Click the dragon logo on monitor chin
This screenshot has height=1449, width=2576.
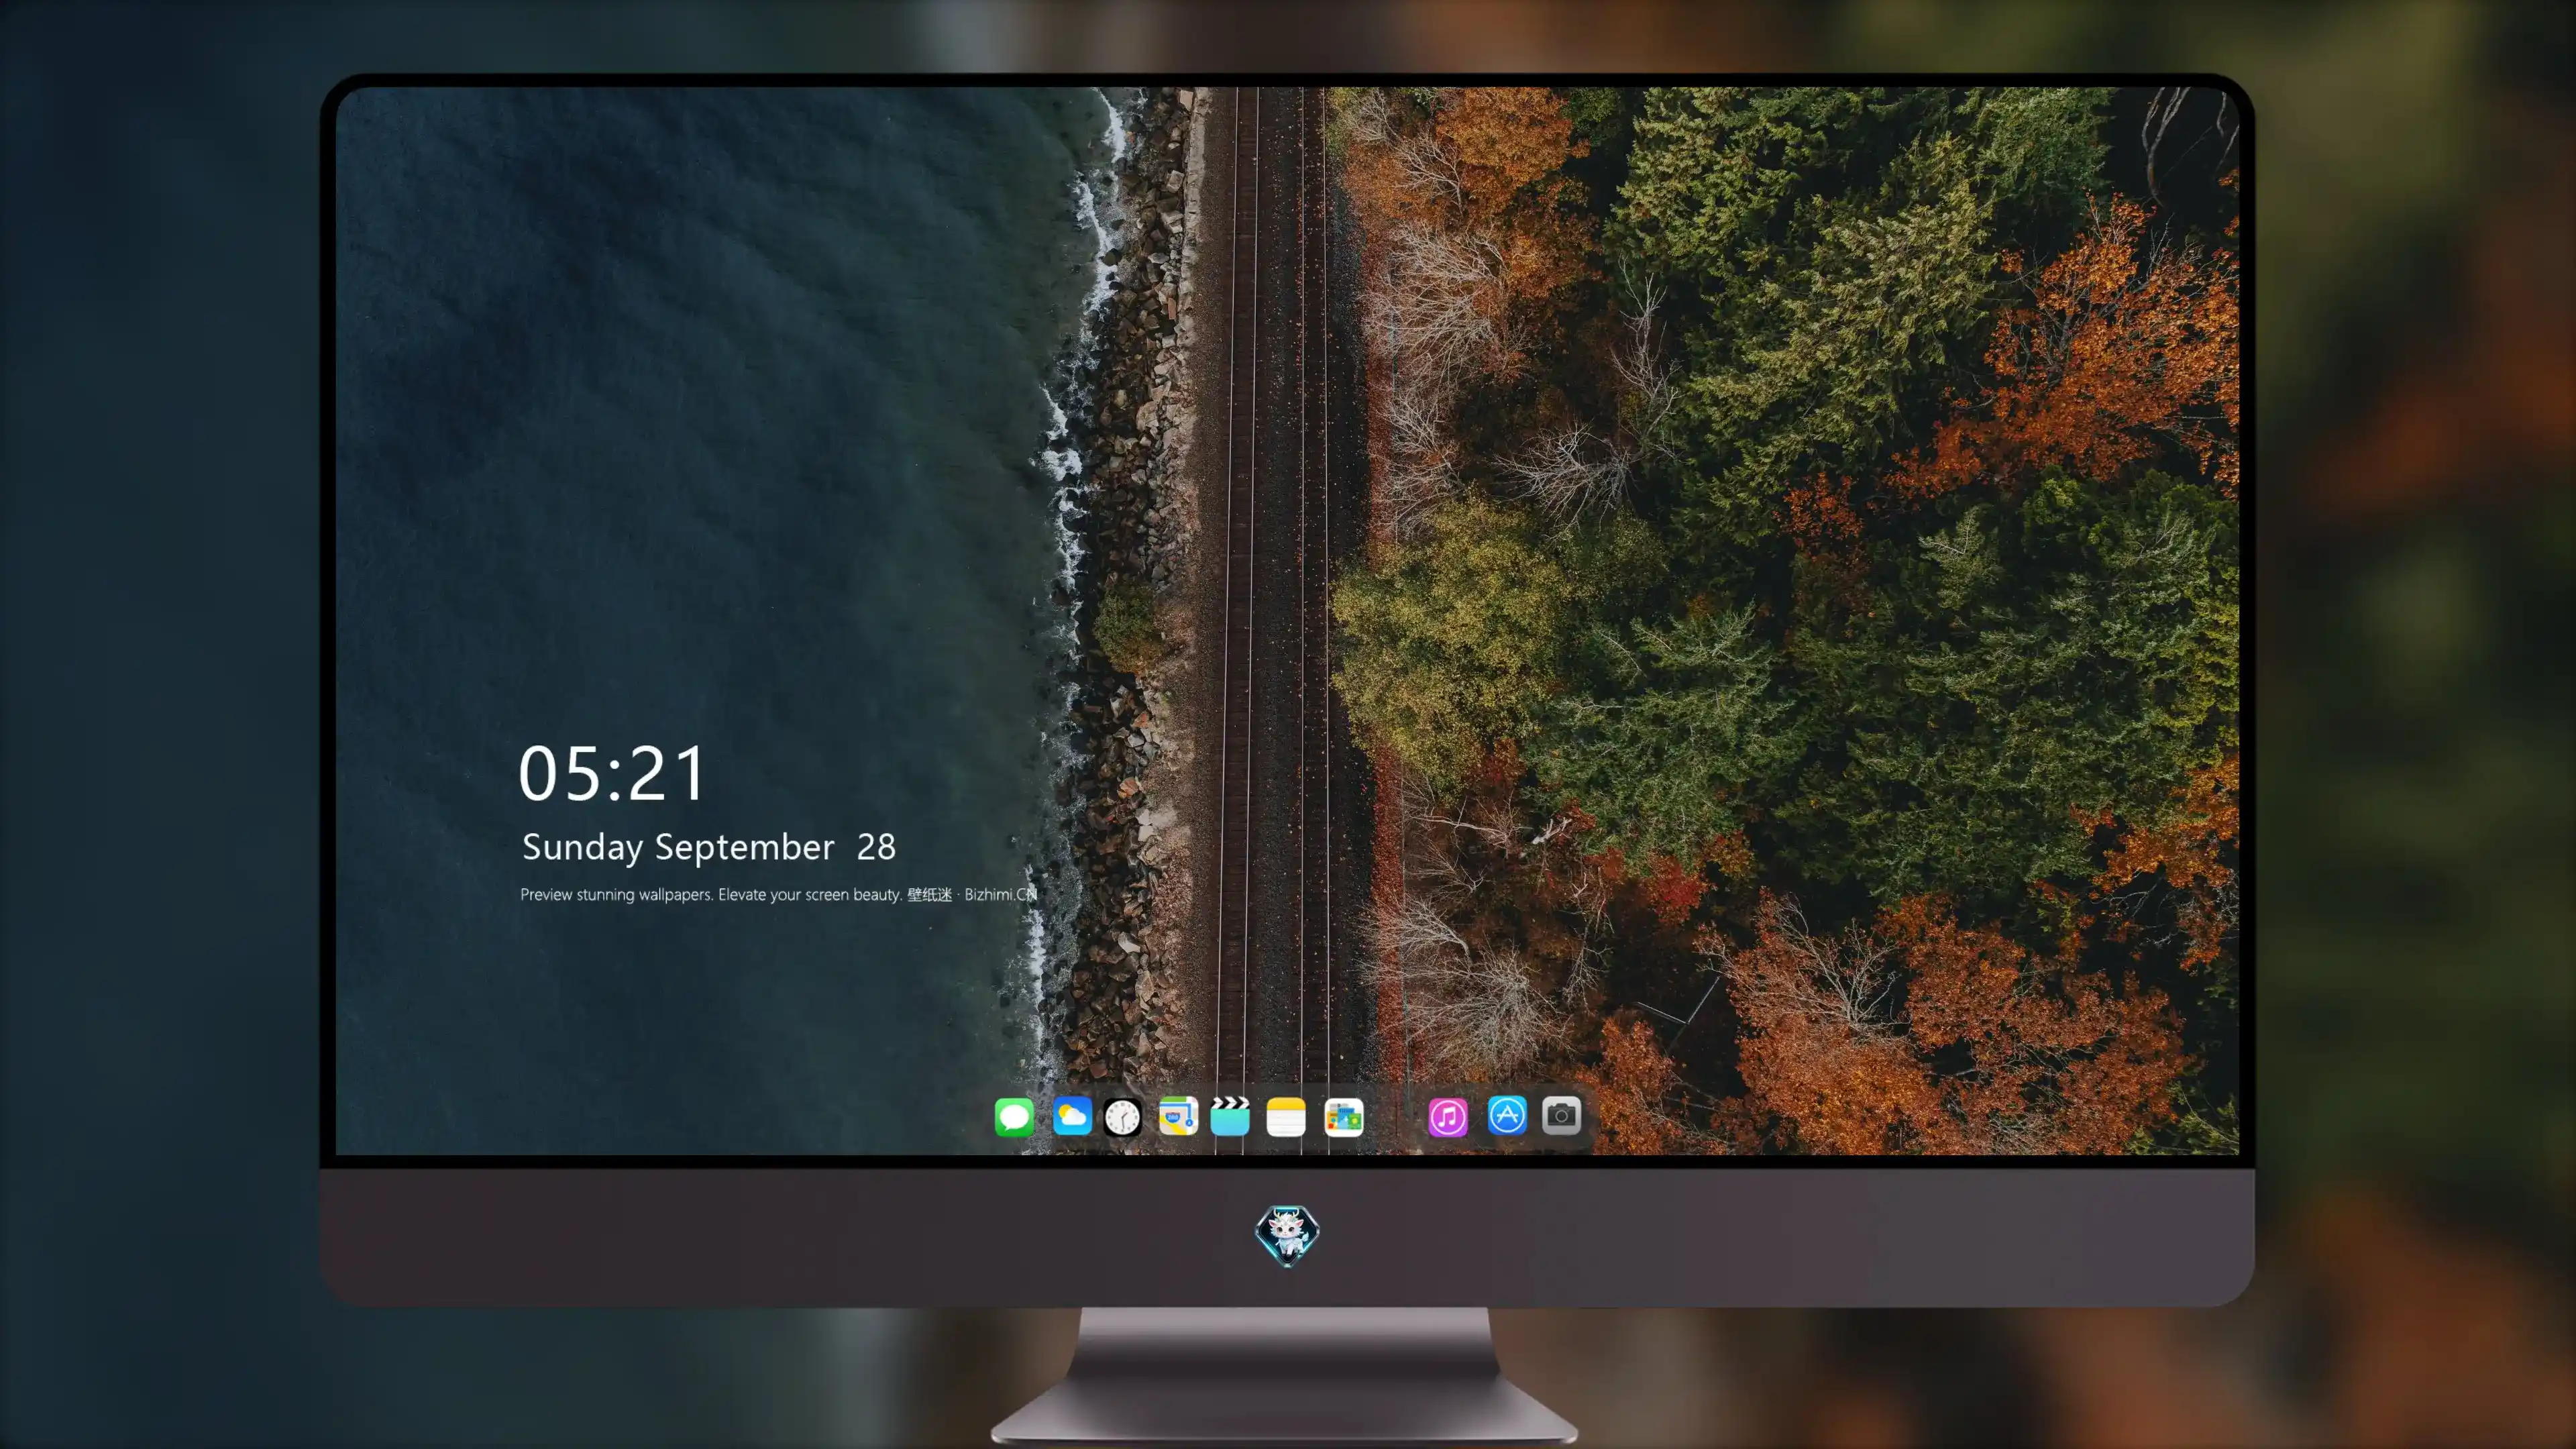coord(1287,1235)
